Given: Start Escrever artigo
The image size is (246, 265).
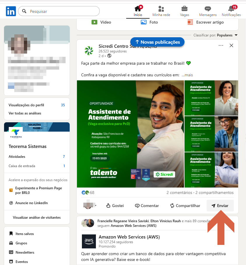Looking at the screenshot, I should pos(205,22).
